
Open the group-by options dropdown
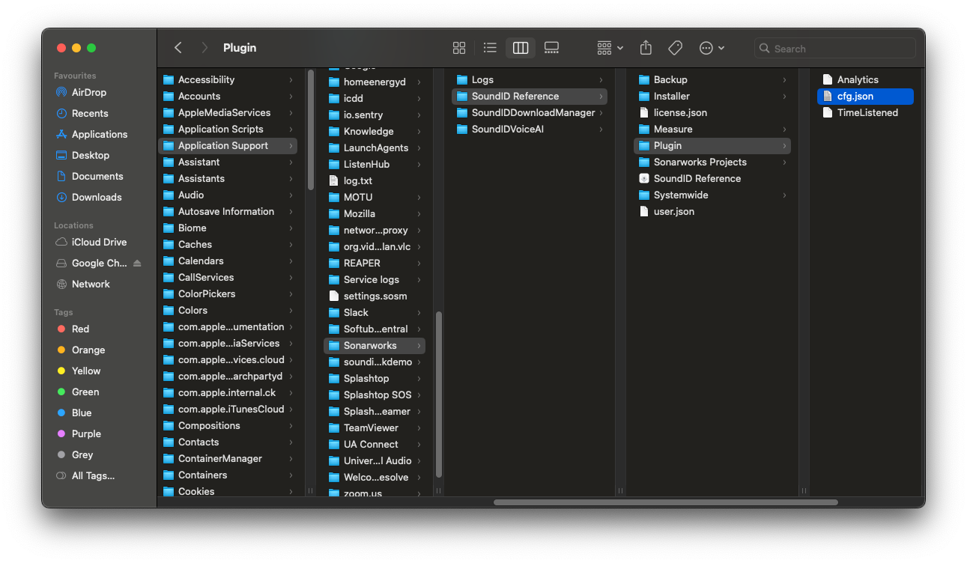610,48
